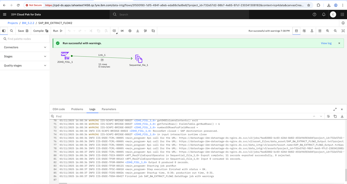This screenshot has height=184, width=347.
Task: Copy log contents icon
Action: 335,116
